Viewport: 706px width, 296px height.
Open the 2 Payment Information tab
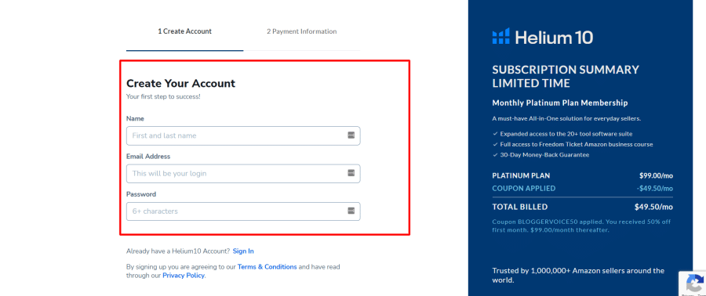tap(302, 31)
